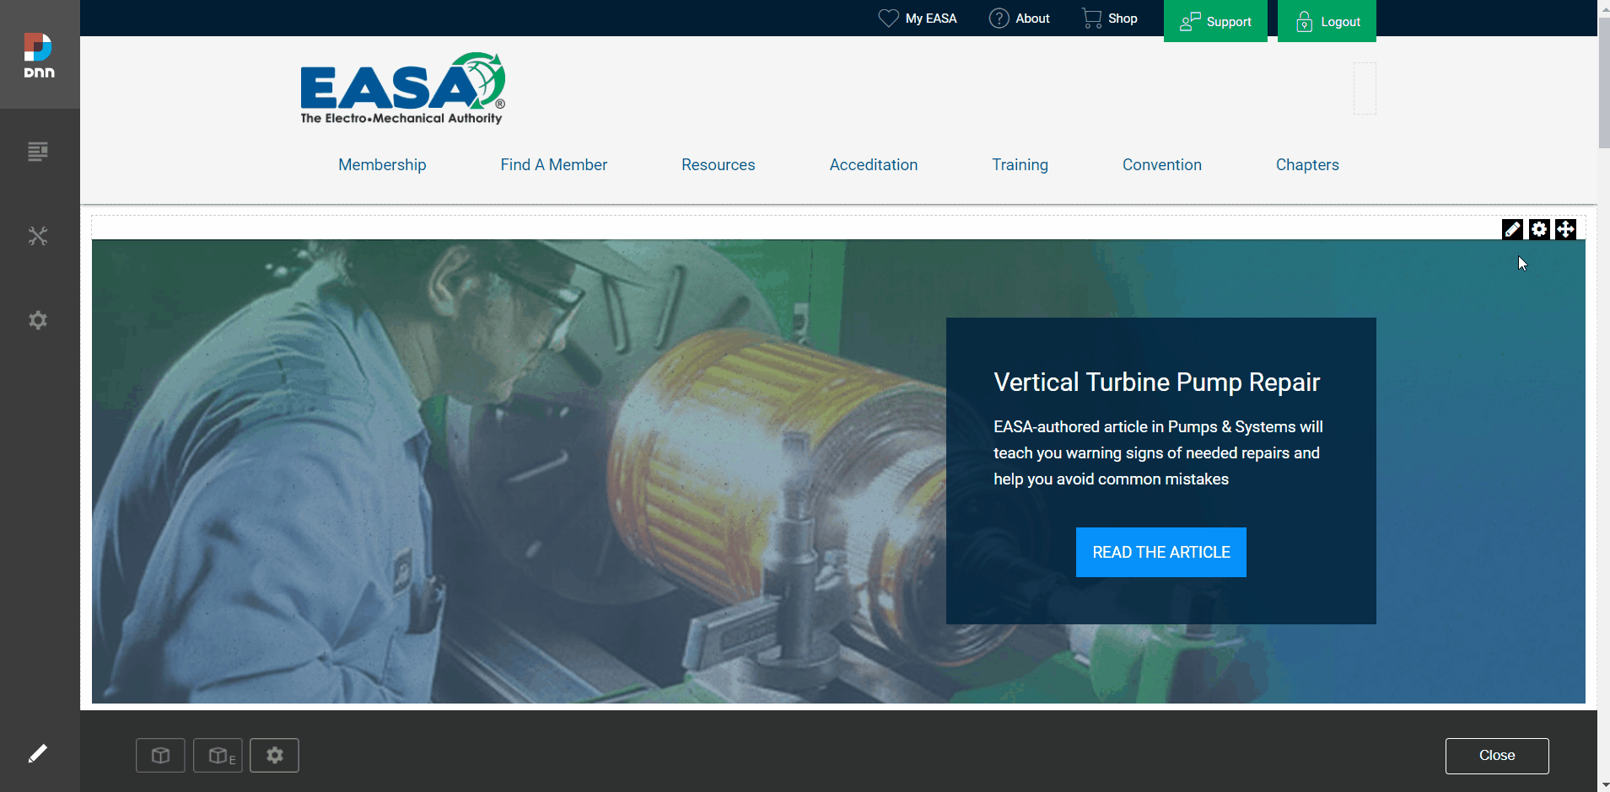Click the Shop cart icon

(x=1092, y=18)
